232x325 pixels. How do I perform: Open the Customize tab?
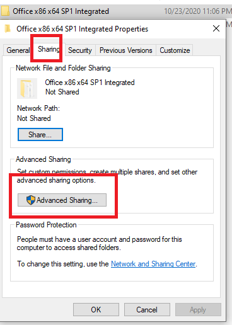[175, 50]
